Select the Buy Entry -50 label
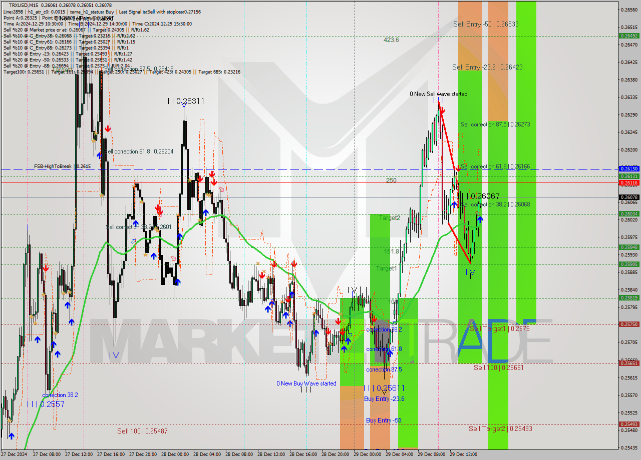This screenshot has height=460, width=641. [x=384, y=420]
